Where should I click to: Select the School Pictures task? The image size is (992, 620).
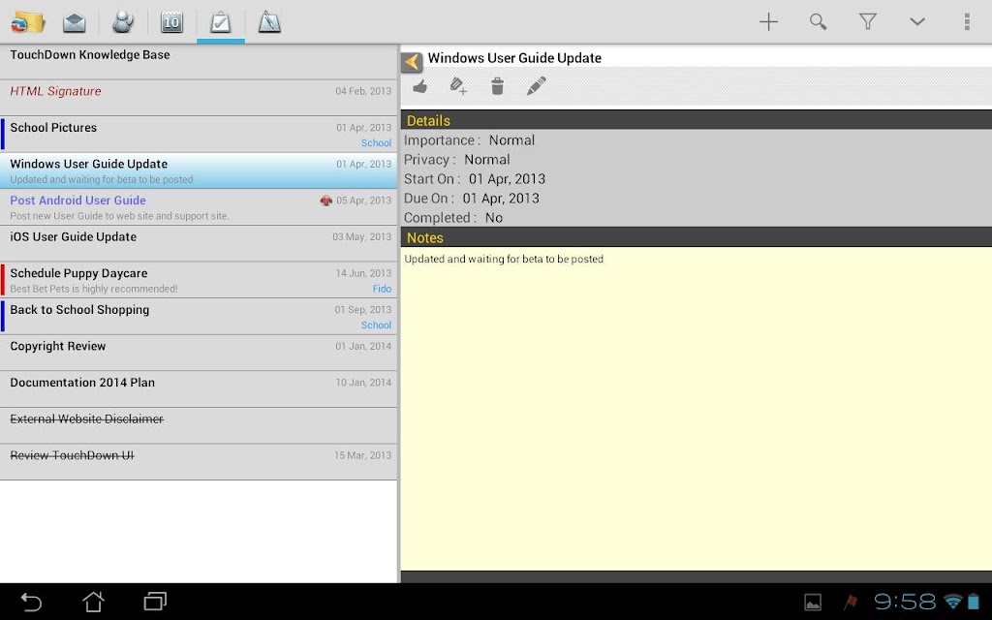point(199,134)
